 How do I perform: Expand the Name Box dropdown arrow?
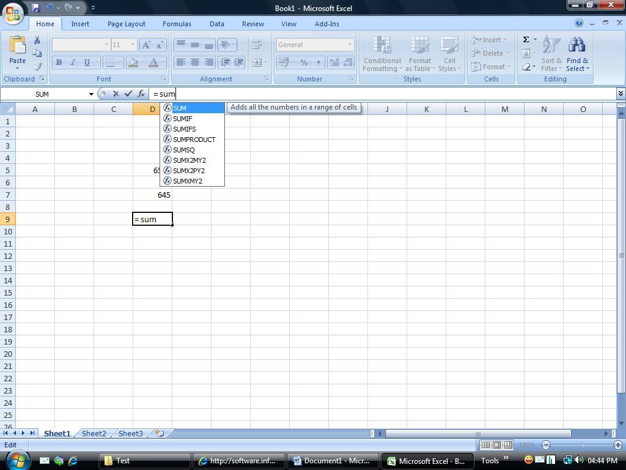tap(91, 94)
